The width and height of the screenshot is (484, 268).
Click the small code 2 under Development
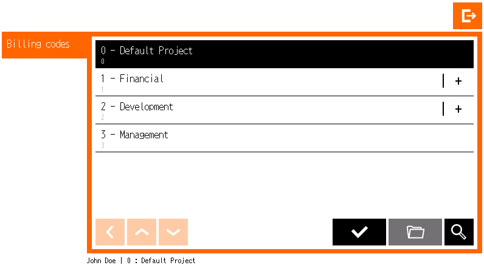[x=103, y=118]
